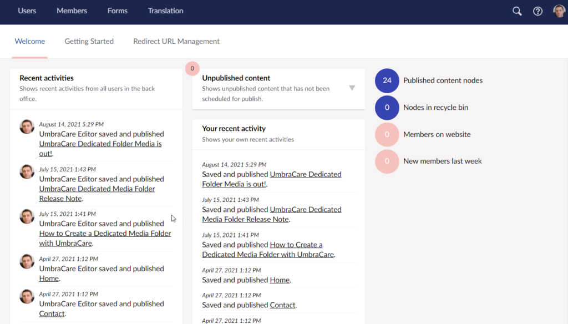This screenshot has width=568, height=324.
Task: Select the Welcome tab
Action: (x=29, y=41)
